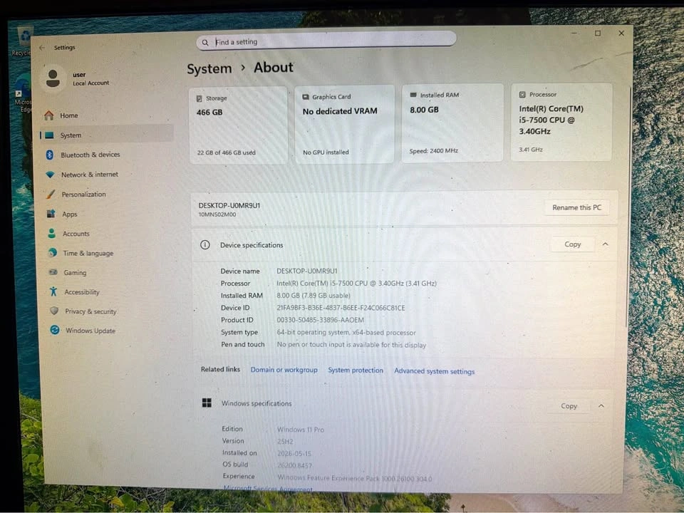Image resolution: width=684 pixels, height=513 pixels.
Task: Click the 10MNS02M00 model text
Action: click(217, 214)
